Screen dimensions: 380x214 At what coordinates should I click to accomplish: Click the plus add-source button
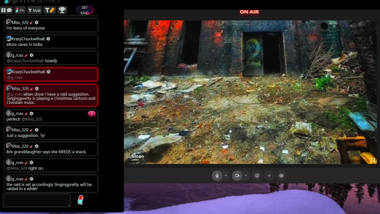coord(269,176)
